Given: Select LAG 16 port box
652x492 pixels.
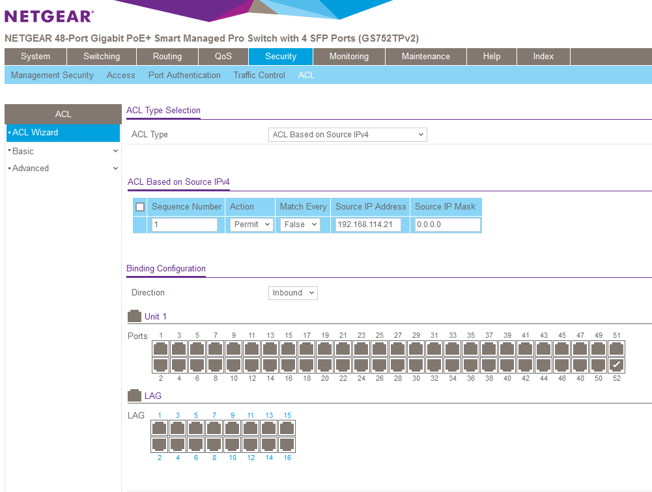Looking at the screenshot, I should click(x=287, y=444).
